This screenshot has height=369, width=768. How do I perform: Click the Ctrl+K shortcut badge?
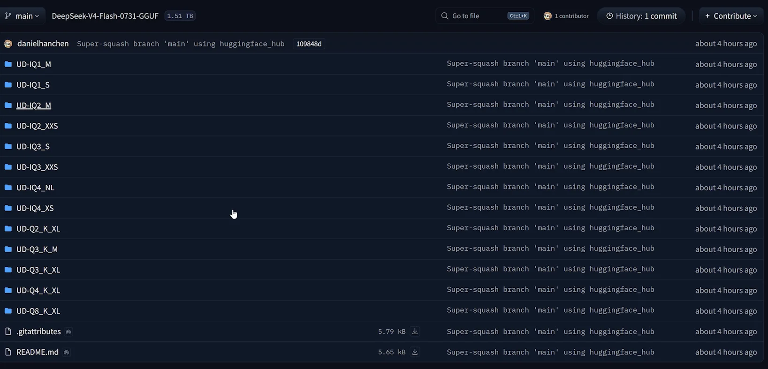(518, 16)
